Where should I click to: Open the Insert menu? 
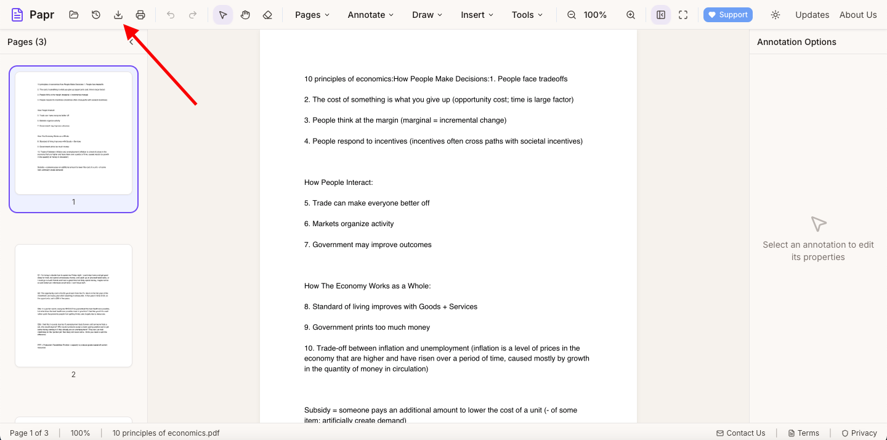(477, 15)
